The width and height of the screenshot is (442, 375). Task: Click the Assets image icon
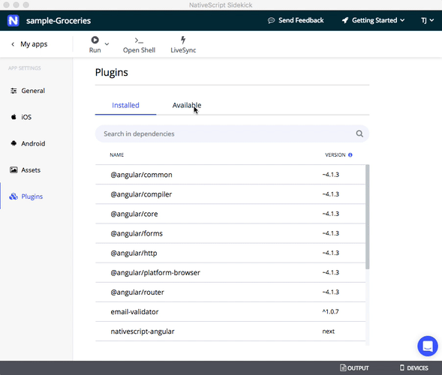14,169
